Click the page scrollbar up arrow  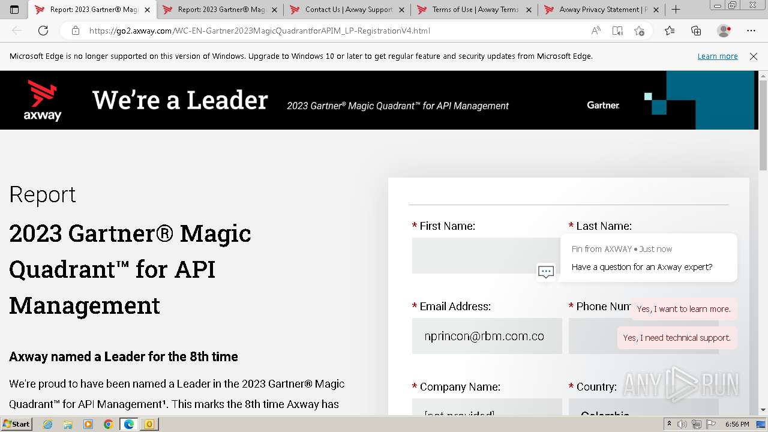[763, 75]
